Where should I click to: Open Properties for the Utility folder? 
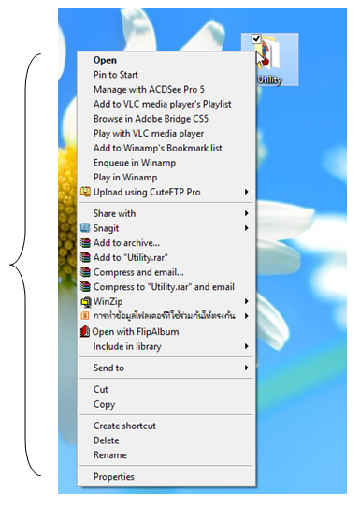(166, 477)
